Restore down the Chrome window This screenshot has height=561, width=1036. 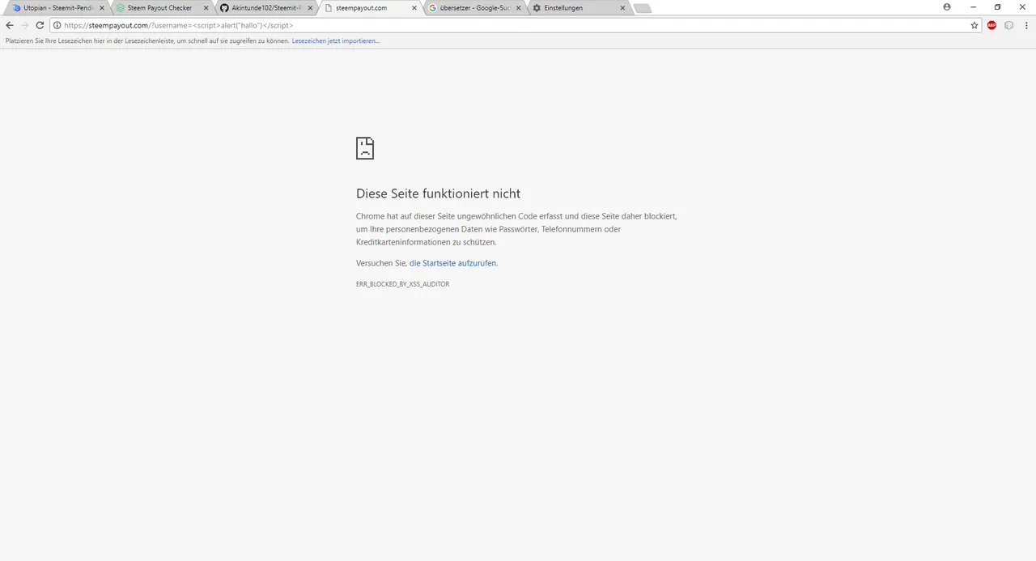click(998, 6)
